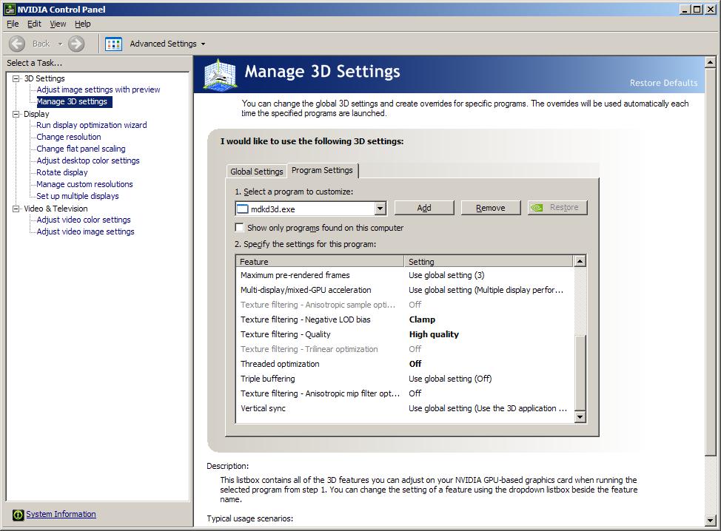Click the Manage 3D Settings header icon
The height and width of the screenshot is (531, 721).
coord(220,75)
